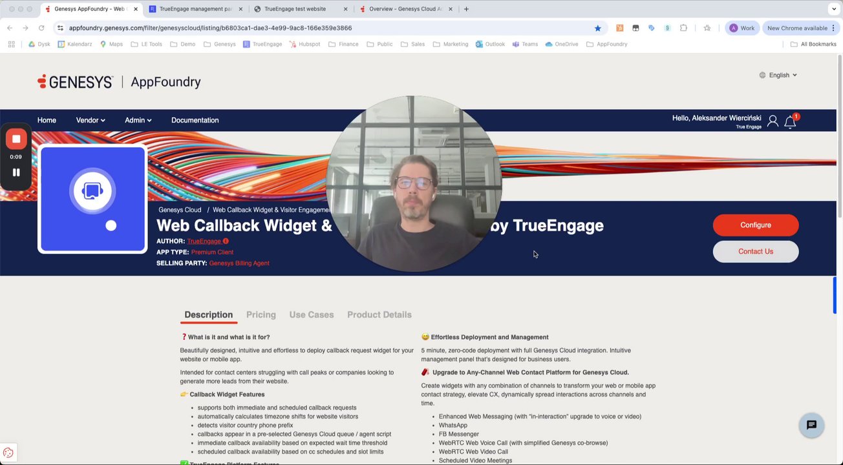Click the Genesys AppFoundry logo
This screenshot has height=465, width=843.
(119, 82)
